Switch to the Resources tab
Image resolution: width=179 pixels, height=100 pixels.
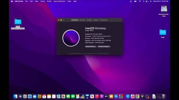(x=104, y=20)
